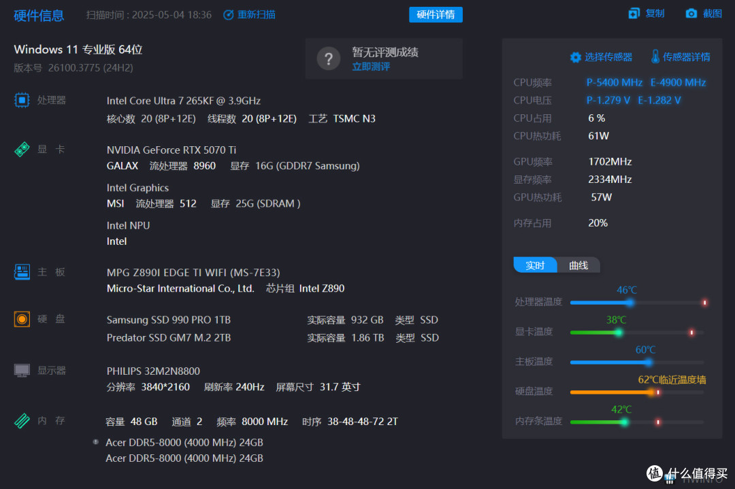Click Intel Graphics entry
This screenshot has width=735, height=489.
137,188
